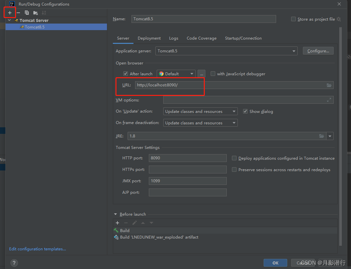Screen dimensions: 351x269
Task: Confirm with the OK button
Action: (275, 263)
